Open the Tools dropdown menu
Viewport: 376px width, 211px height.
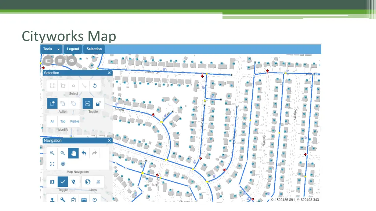[51, 49]
